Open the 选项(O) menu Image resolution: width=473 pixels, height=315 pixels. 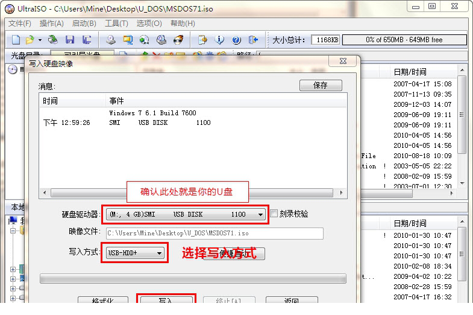click(149, 24)
